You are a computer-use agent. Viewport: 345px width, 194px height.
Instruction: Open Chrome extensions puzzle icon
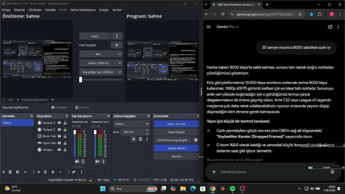tap(320, 14)
